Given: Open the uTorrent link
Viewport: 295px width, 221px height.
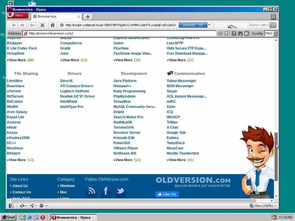Looking at the screenshot, I should tap(14, 91).
